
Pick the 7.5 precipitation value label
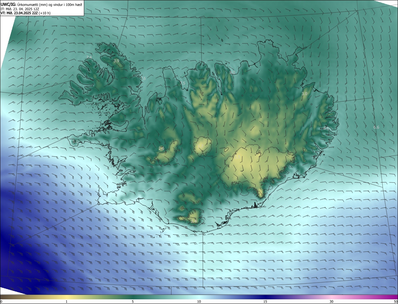tap(183, 83)
